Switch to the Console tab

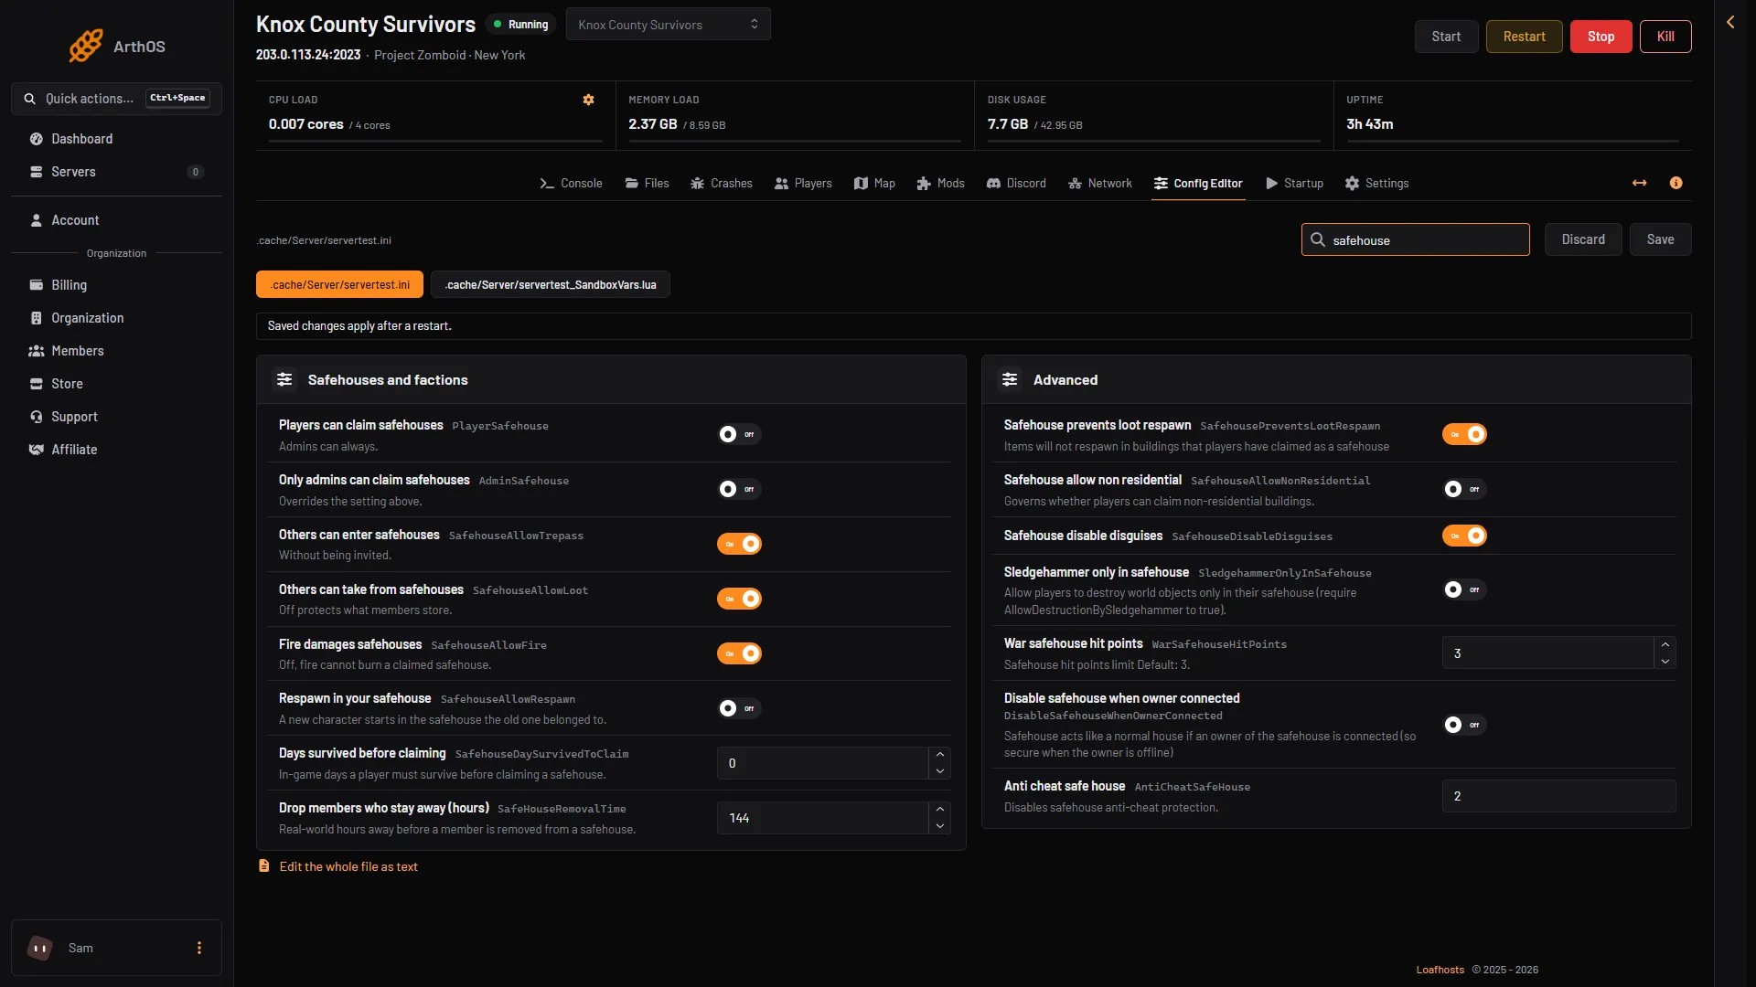point(571,183)
